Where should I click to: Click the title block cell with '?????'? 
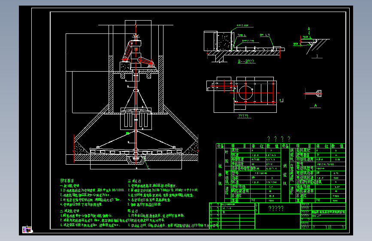pos(276,208)
